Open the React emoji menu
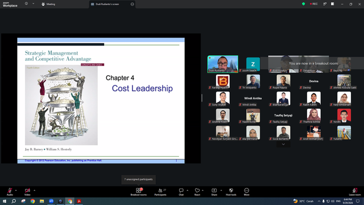The width and height of the screenshot is (364, 205). pyautogui.click(x=197, y=192)
